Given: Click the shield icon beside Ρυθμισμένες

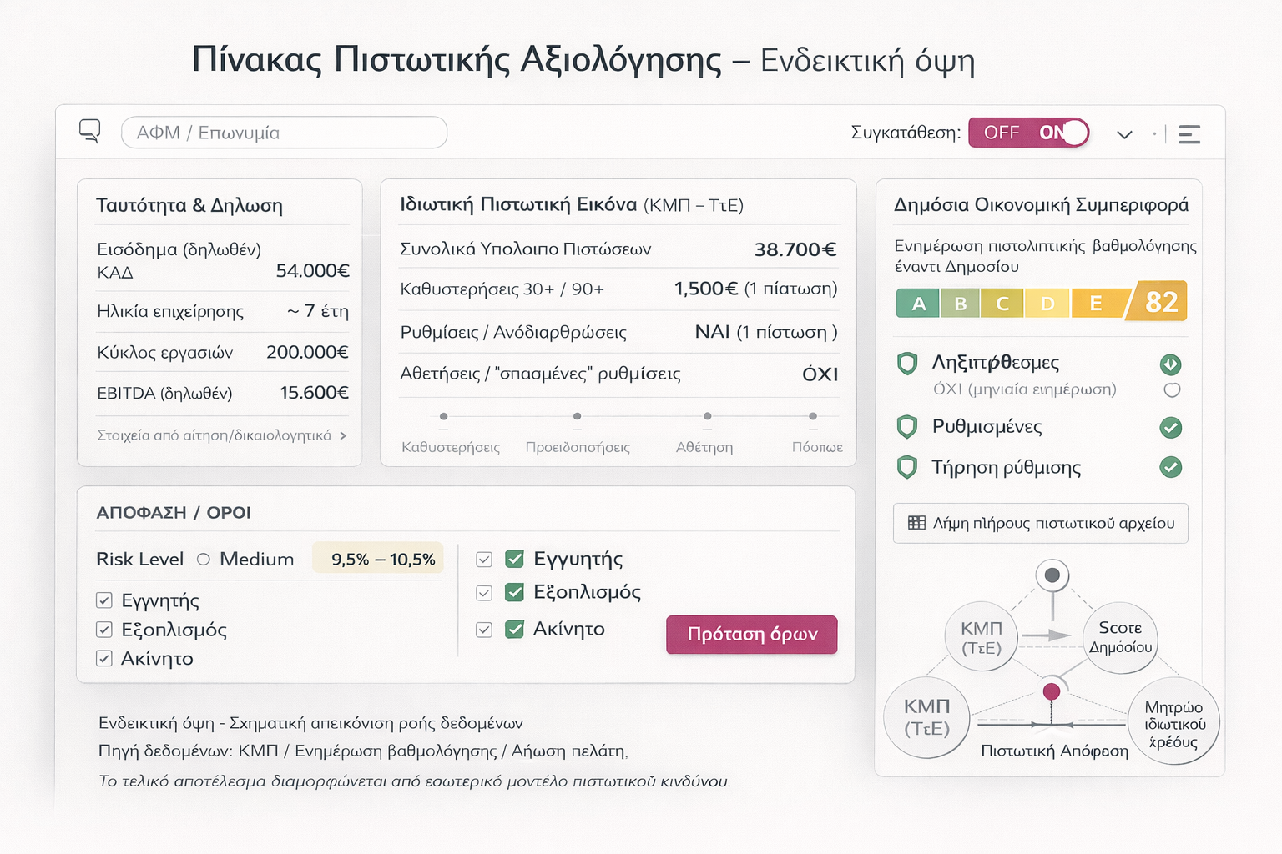Looking at the screenshot, I should tap(907, 427).
